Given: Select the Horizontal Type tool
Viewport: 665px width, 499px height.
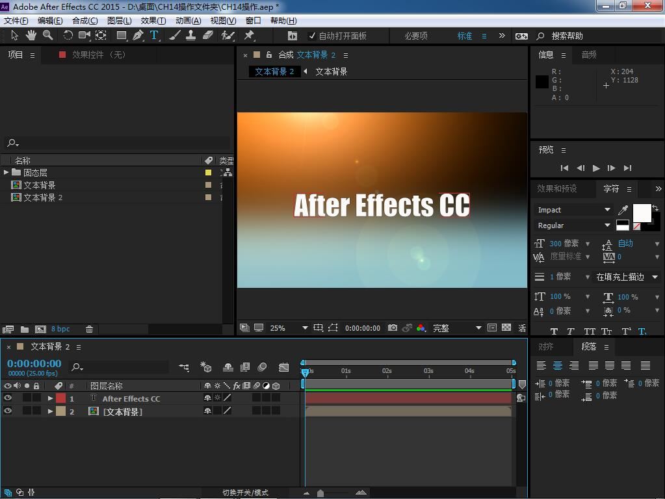Looking at the screenshot, I should [154, 36].
